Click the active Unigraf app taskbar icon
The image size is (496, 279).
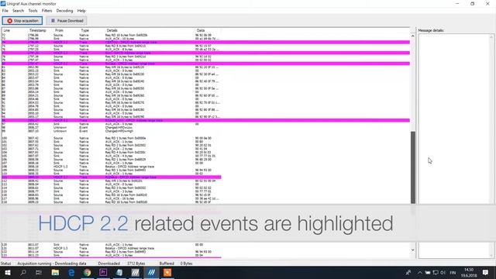coord(152,272)
